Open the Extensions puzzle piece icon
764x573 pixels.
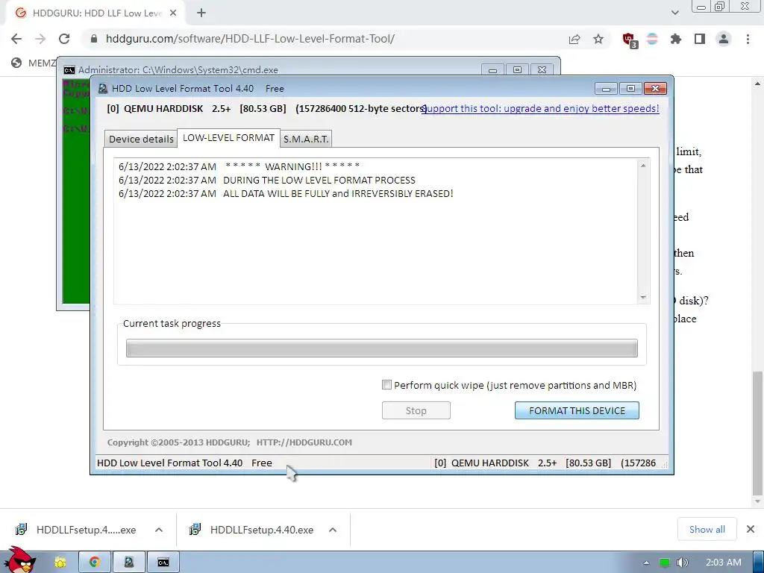676,39
